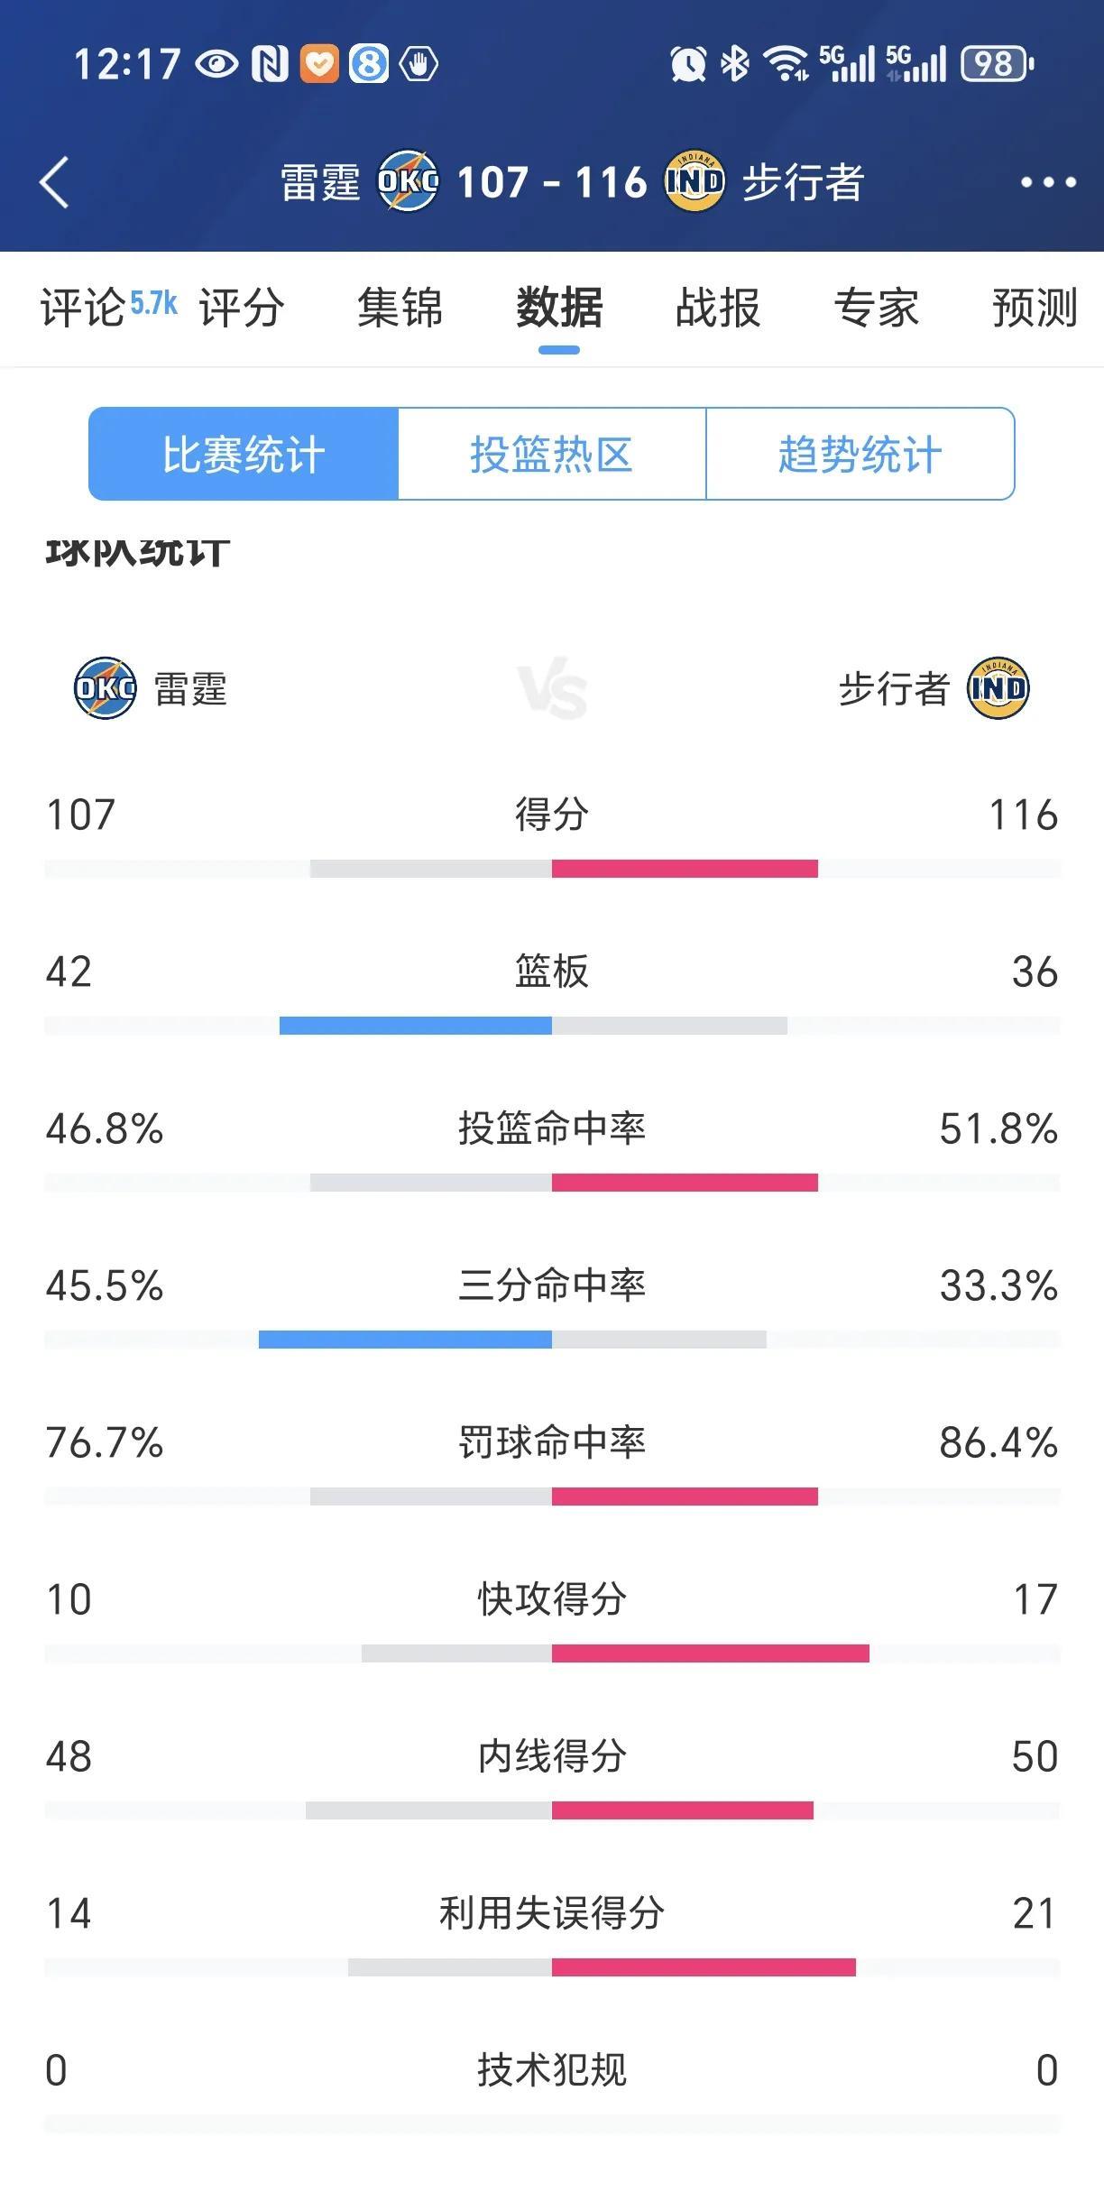
Task: Tap Pacers team logo in stats section
Action: tap(998, 688)
